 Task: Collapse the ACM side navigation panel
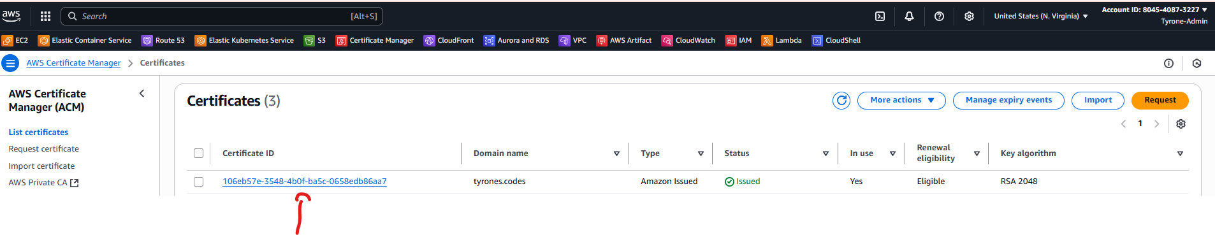point(142,94)
